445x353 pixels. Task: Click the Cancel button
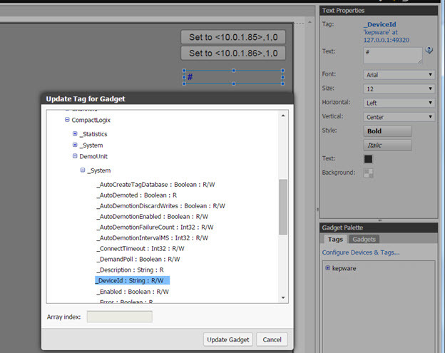point(272,339)
